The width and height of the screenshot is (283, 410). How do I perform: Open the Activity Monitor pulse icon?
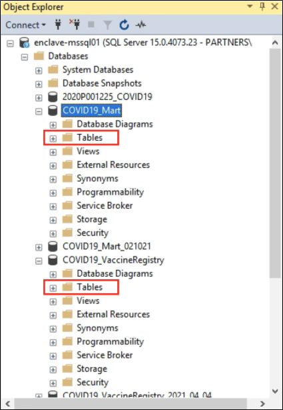141,25
